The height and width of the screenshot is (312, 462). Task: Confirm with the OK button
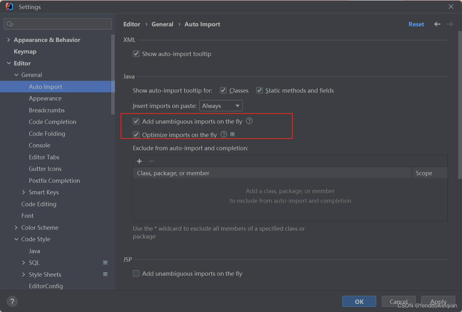pyautogui.click(x=359, y=302)
